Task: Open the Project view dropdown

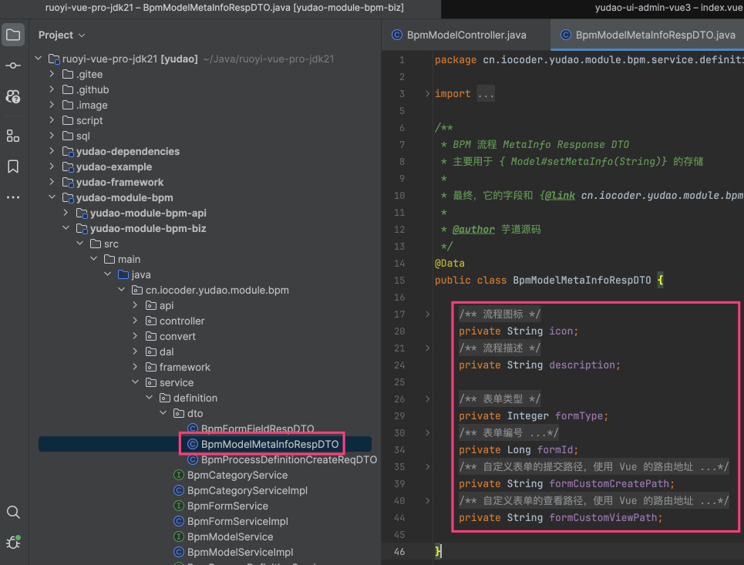Action: click(x=62, y=35)
